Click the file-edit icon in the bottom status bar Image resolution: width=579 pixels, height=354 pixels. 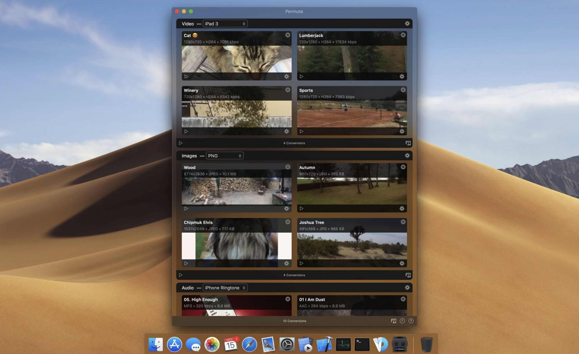coord(393,321)
